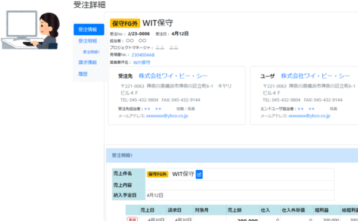Screen dimensions: 358x221
Task: Jump to 受注明細1 in the sidebar
Action: click(91, 52)
